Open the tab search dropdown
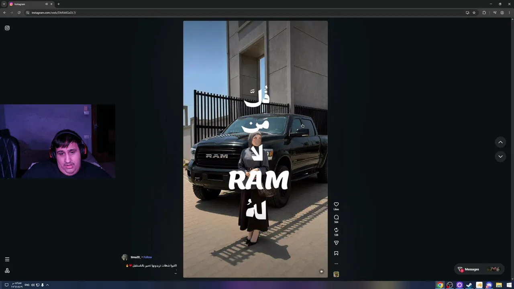Viewport: 514px width, 289px height. pos(4,4)
